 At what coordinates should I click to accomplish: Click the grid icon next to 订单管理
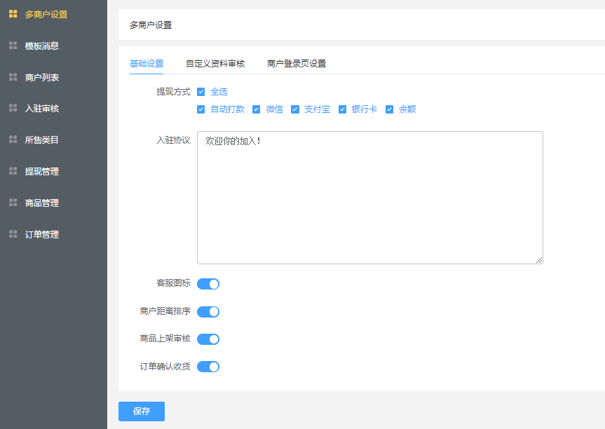pyautogui.click(x=13, y=234)
